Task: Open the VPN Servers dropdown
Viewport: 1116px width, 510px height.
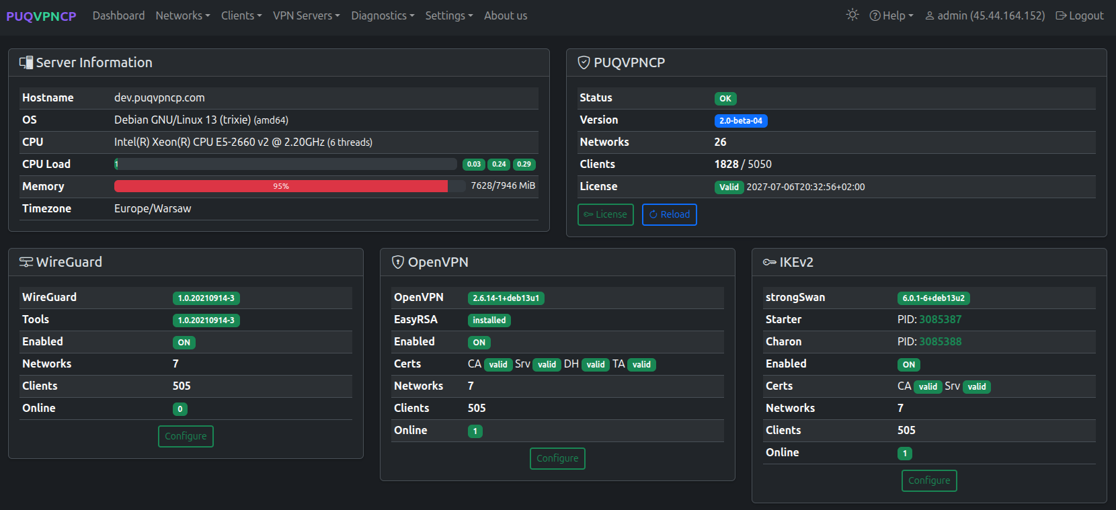Action: pyautogui.click(x=306, y=15)
